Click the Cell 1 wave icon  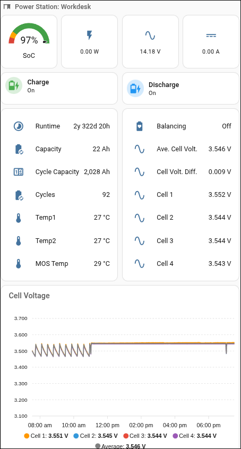pos(140,195)
